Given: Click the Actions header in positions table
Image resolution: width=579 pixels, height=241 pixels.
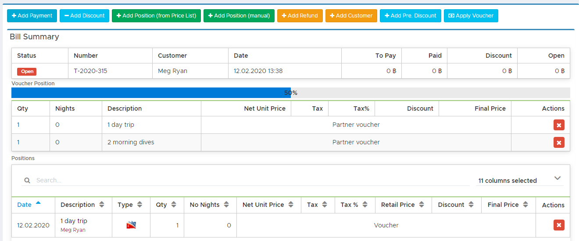Looking at the screenshot, I should tap(553, 205).
